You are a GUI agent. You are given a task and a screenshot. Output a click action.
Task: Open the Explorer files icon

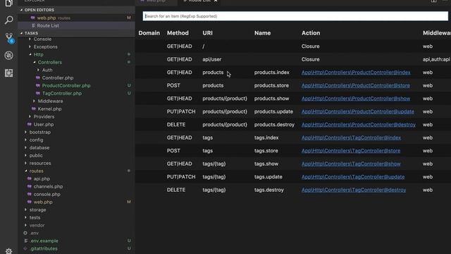tap(9, 3)
